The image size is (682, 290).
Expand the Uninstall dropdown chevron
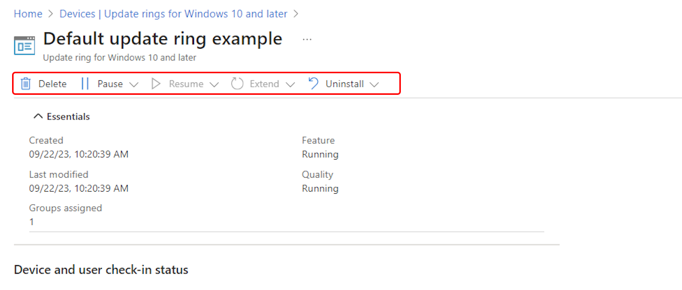[x=374, y=85]
